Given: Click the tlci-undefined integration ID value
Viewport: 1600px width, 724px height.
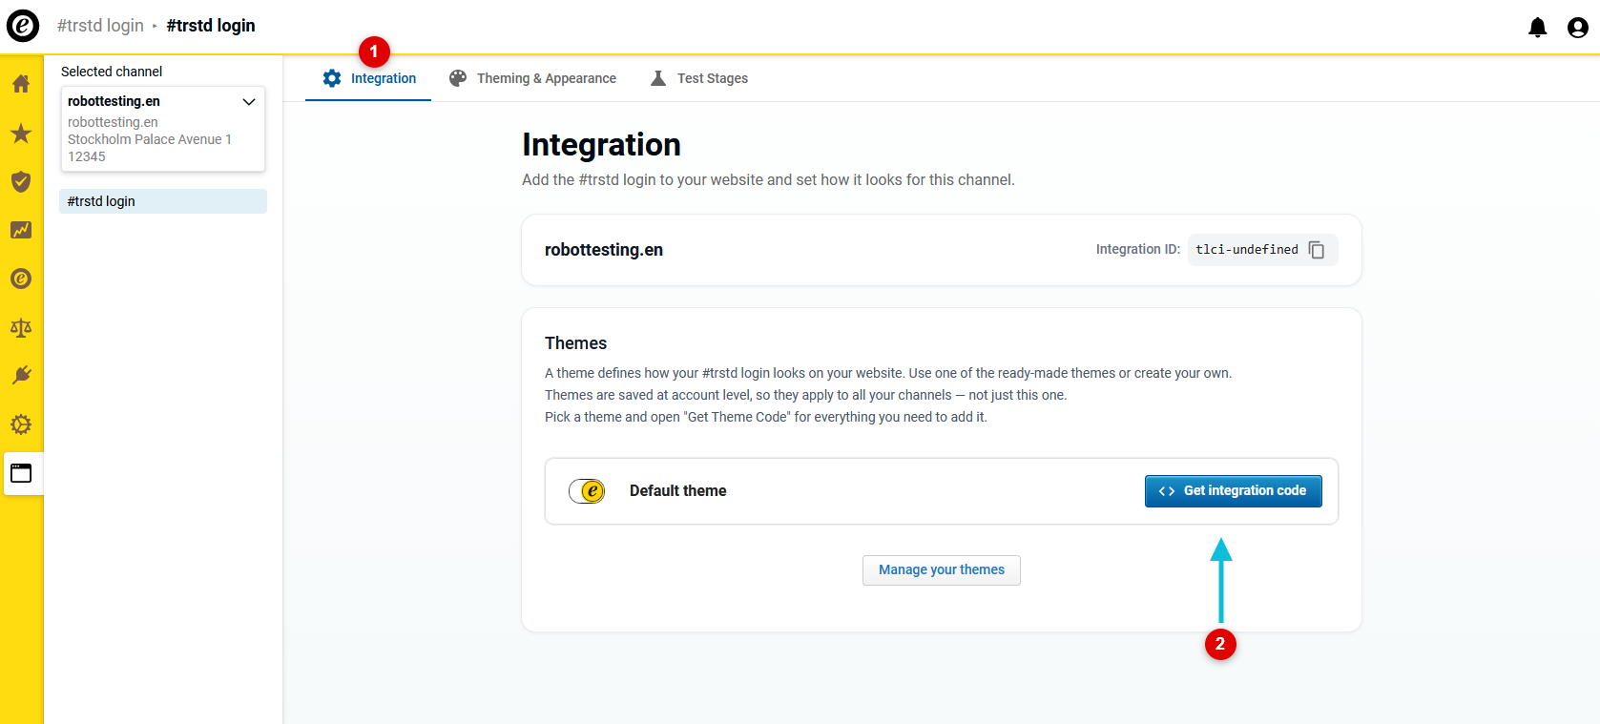Looking at the screenshot, I should [1247, 250].
